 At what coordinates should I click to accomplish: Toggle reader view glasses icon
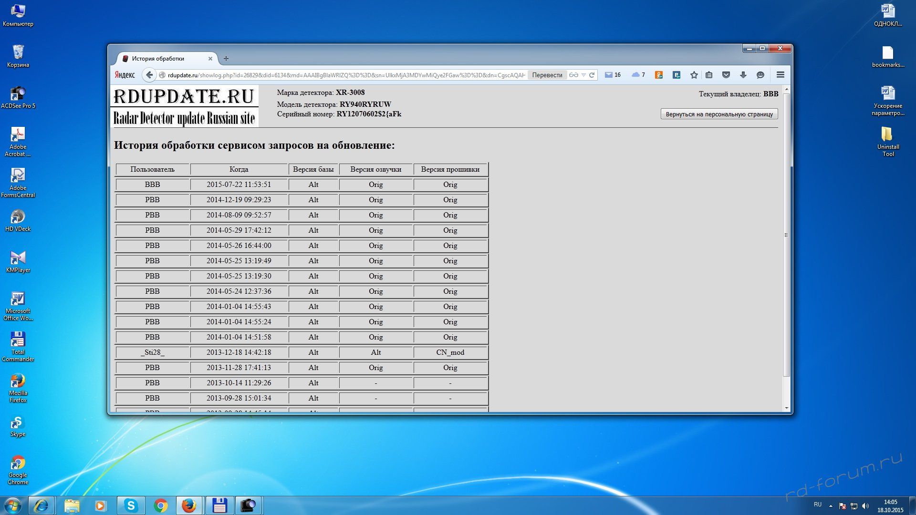pos(573,75)
